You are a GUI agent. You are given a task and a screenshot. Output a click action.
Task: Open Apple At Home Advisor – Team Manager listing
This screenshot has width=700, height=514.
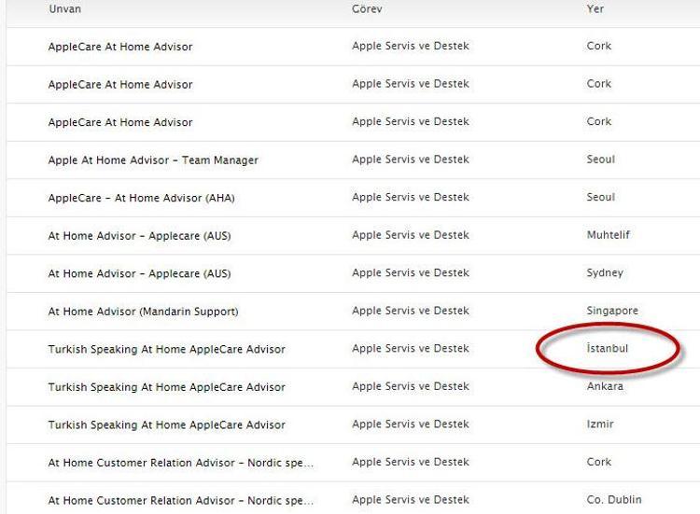[x=153, y=160]
